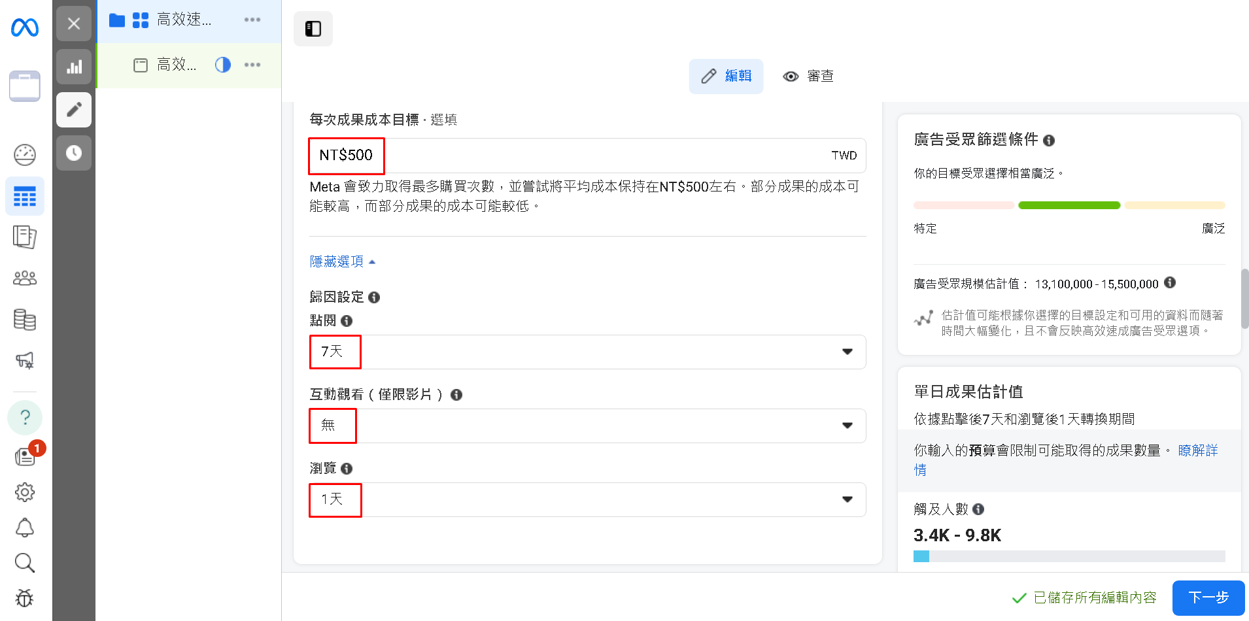The height and width of the screenshot is (621, 1249).
Task: Open campaigns table grid icon
Action: (x=25, y=196)
